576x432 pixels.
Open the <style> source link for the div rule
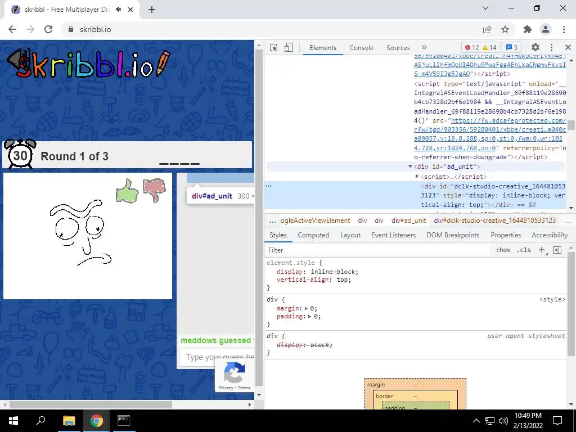[552, 299]
